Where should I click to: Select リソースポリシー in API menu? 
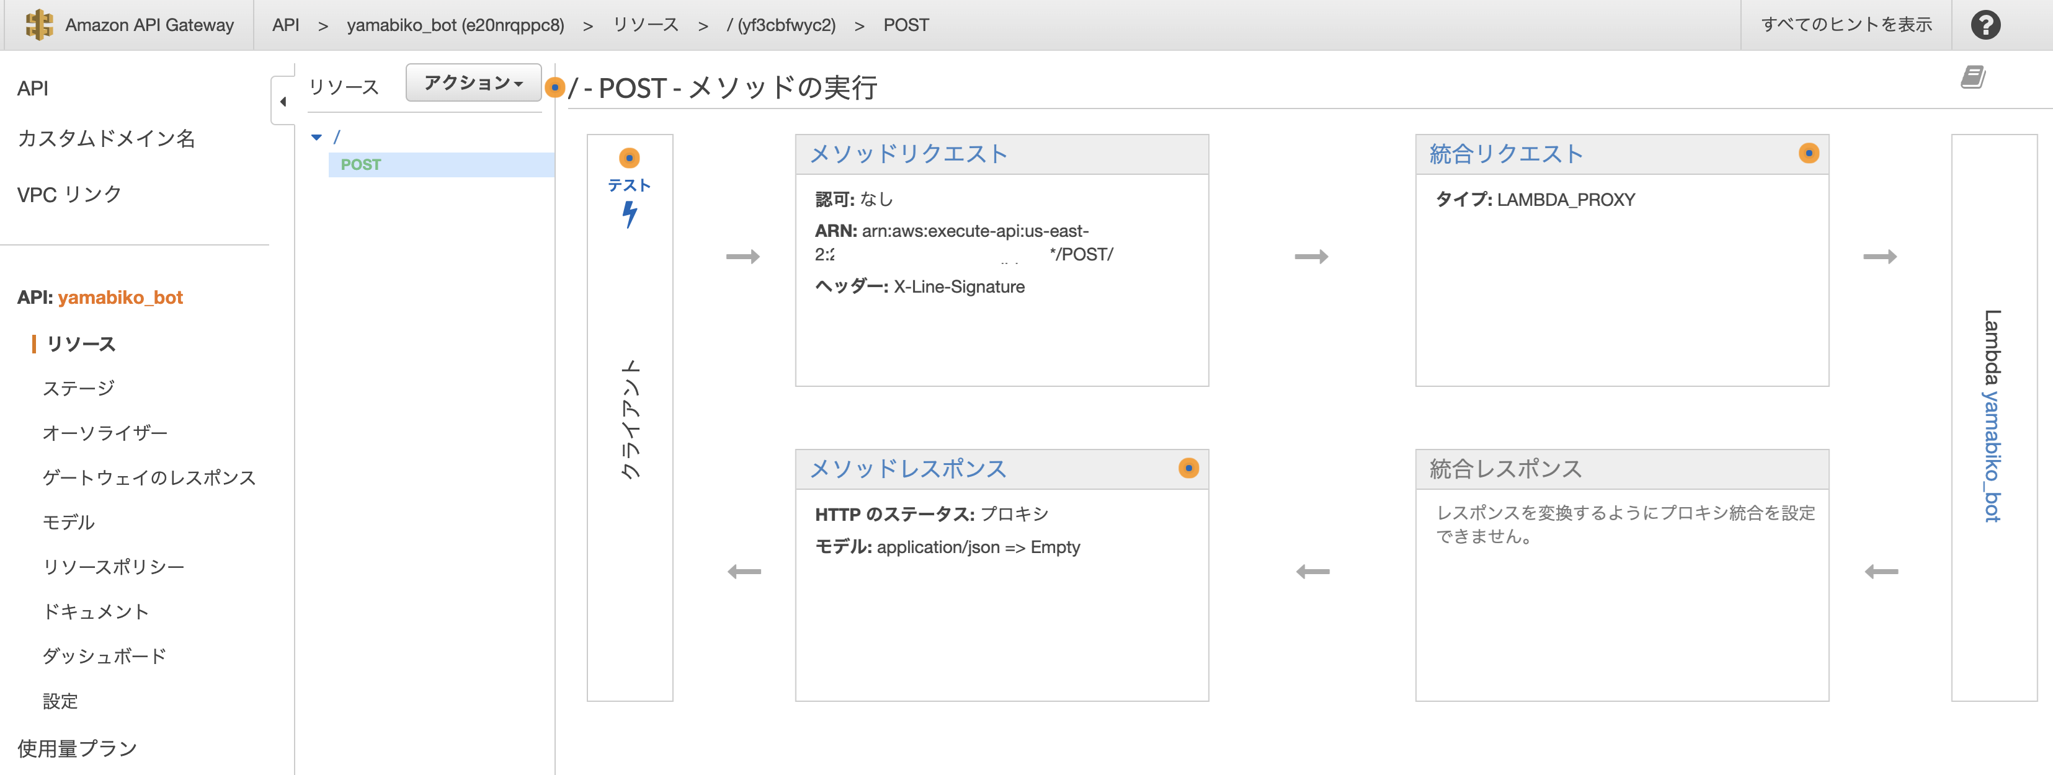click(x=113, y=567)
